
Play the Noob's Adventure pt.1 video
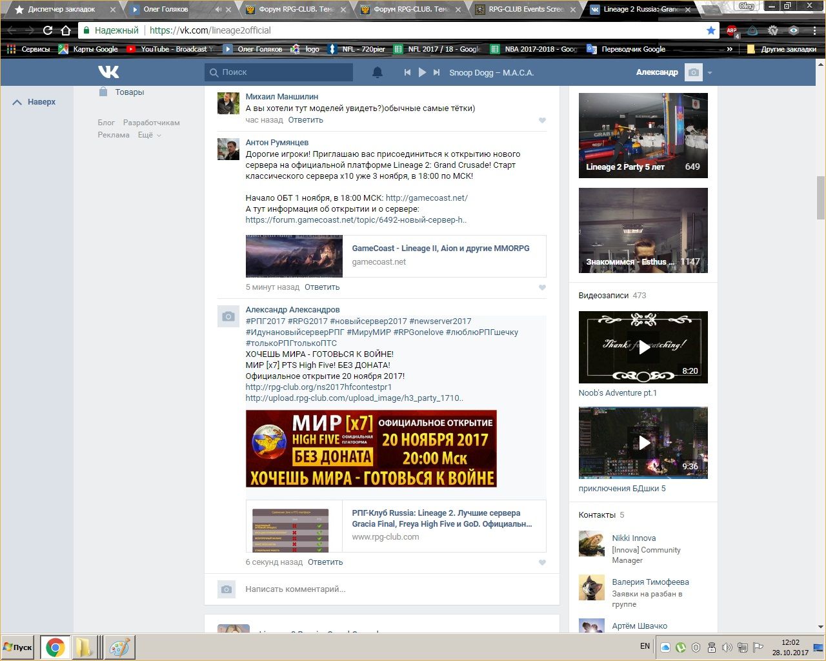[x=643, y=348]
